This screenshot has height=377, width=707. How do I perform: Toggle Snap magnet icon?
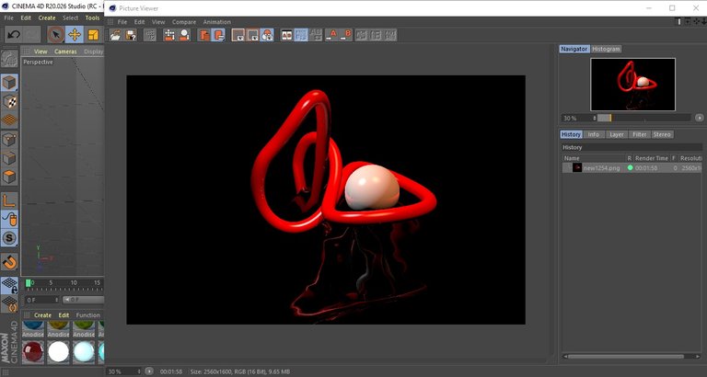pos(9,262)
